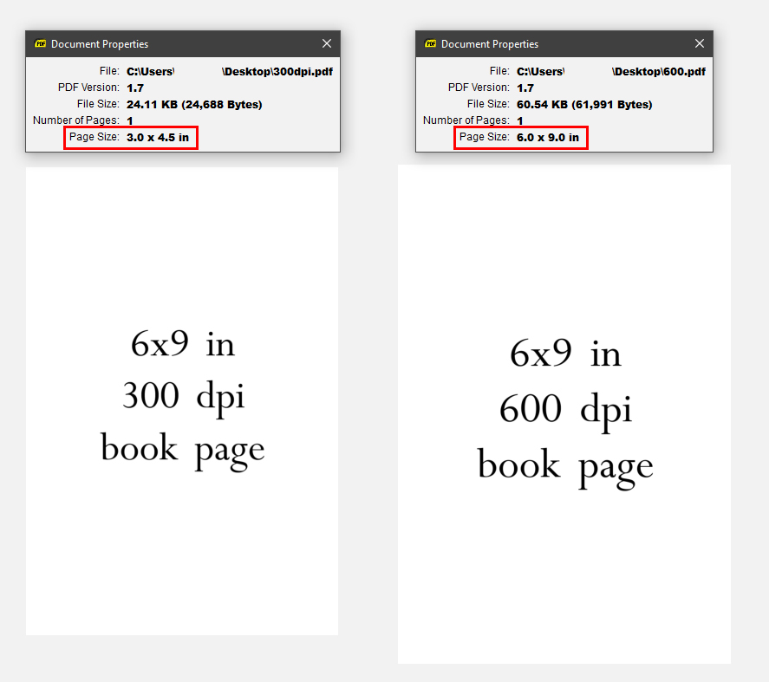769x682 pixels.
Task: Click the "600 dpi" text on the right page
Action: coord(565,408)
